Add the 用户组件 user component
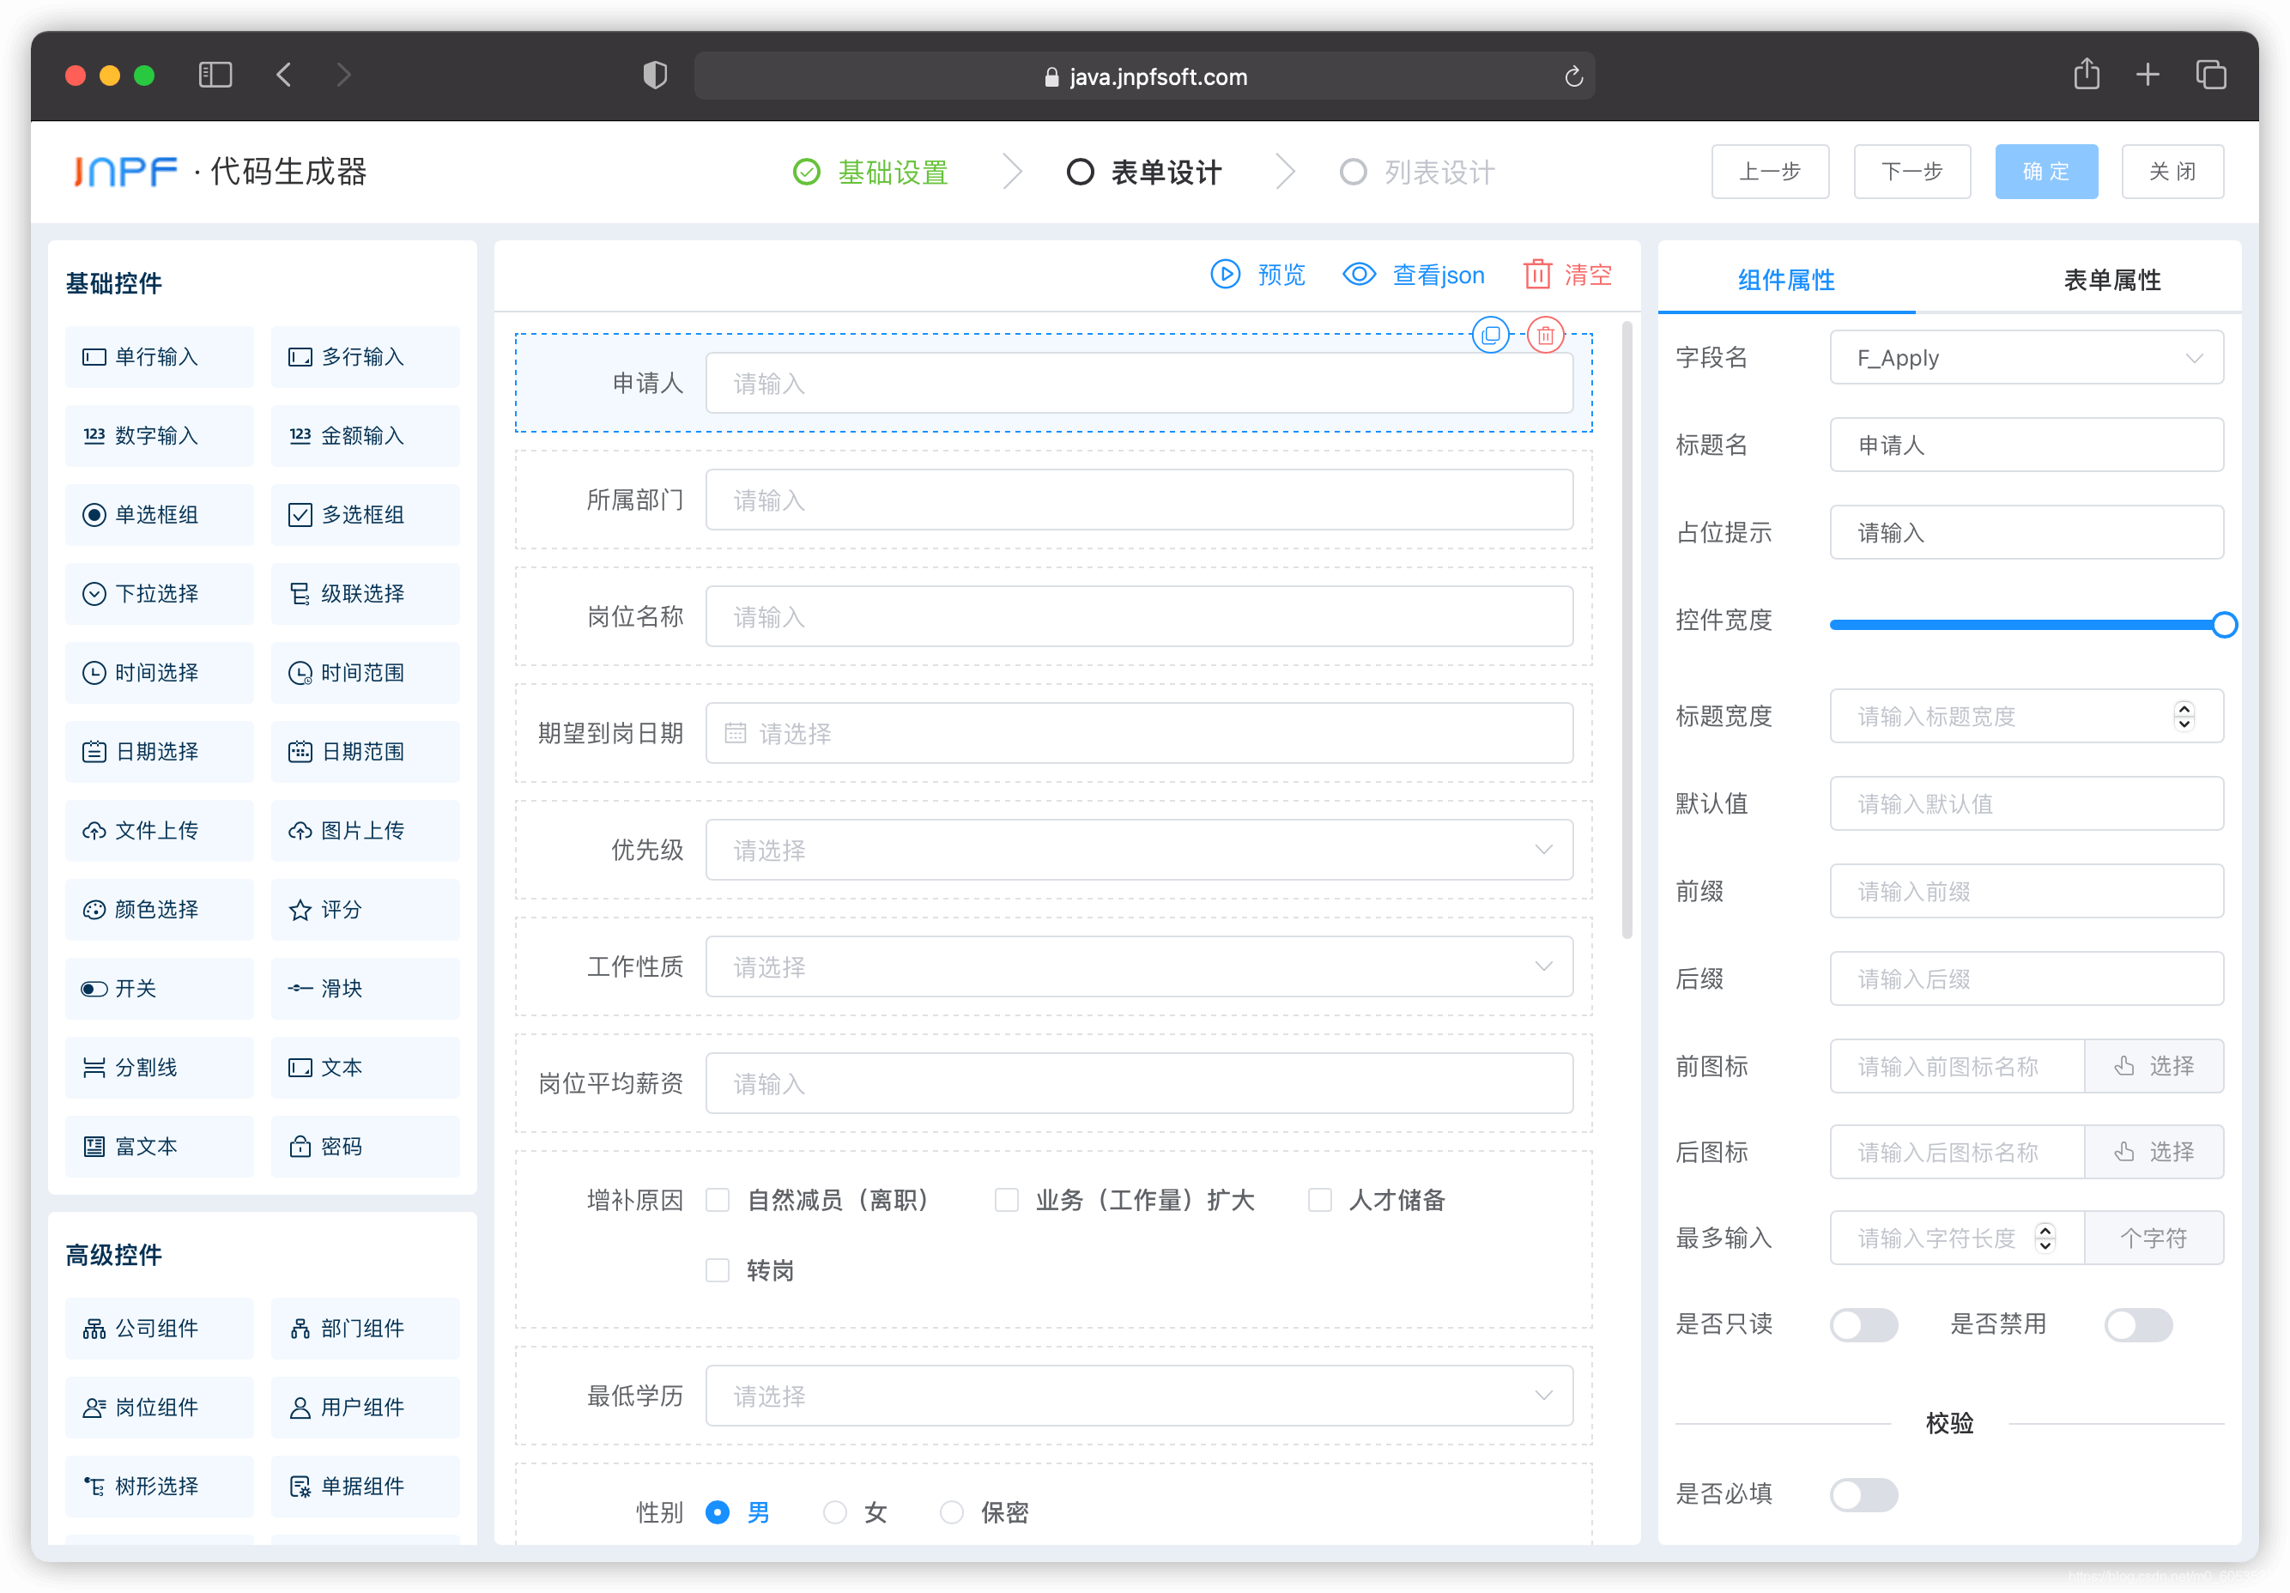The image size is (2290, 1593). (365, 1407)
